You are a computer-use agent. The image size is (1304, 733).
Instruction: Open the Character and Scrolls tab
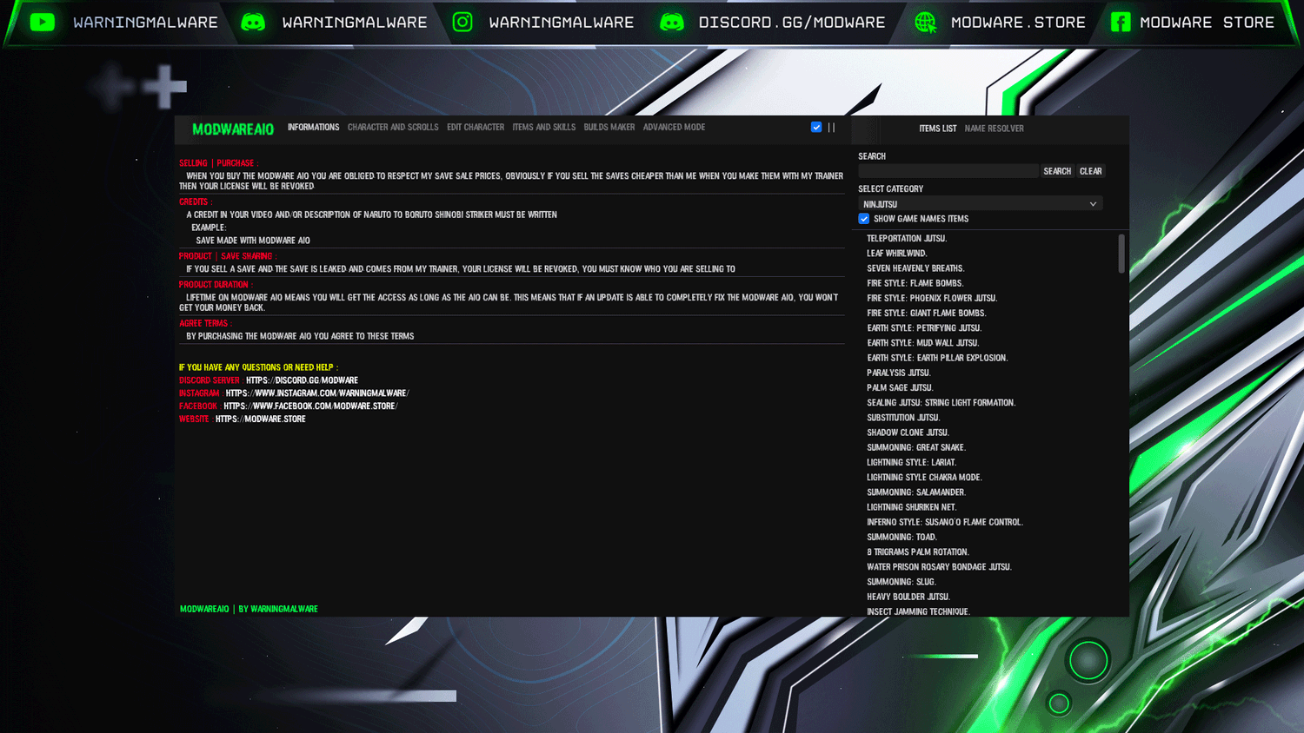393,127
